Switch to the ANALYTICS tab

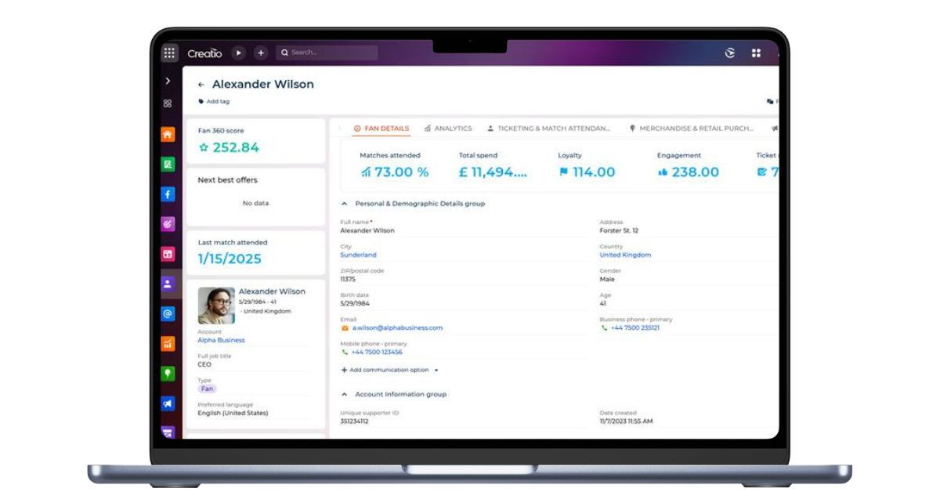coord(453,128)
